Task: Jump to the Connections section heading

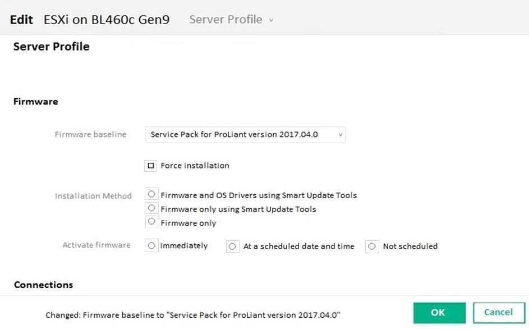Action: click(43, 285)
